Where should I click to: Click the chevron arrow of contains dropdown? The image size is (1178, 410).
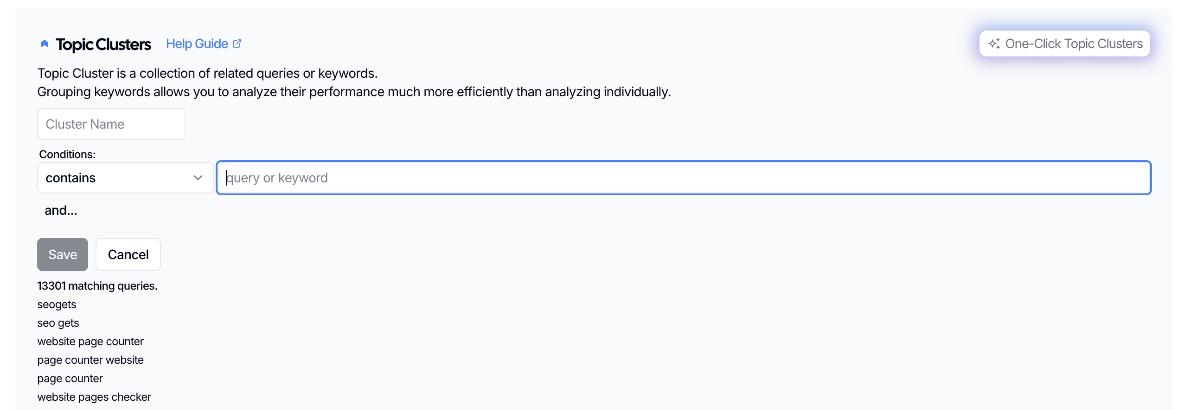pos(198,178)
